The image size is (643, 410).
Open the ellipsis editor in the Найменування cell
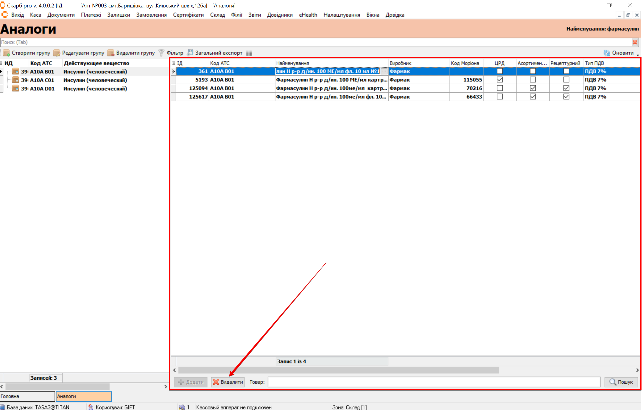click(384, 71)
